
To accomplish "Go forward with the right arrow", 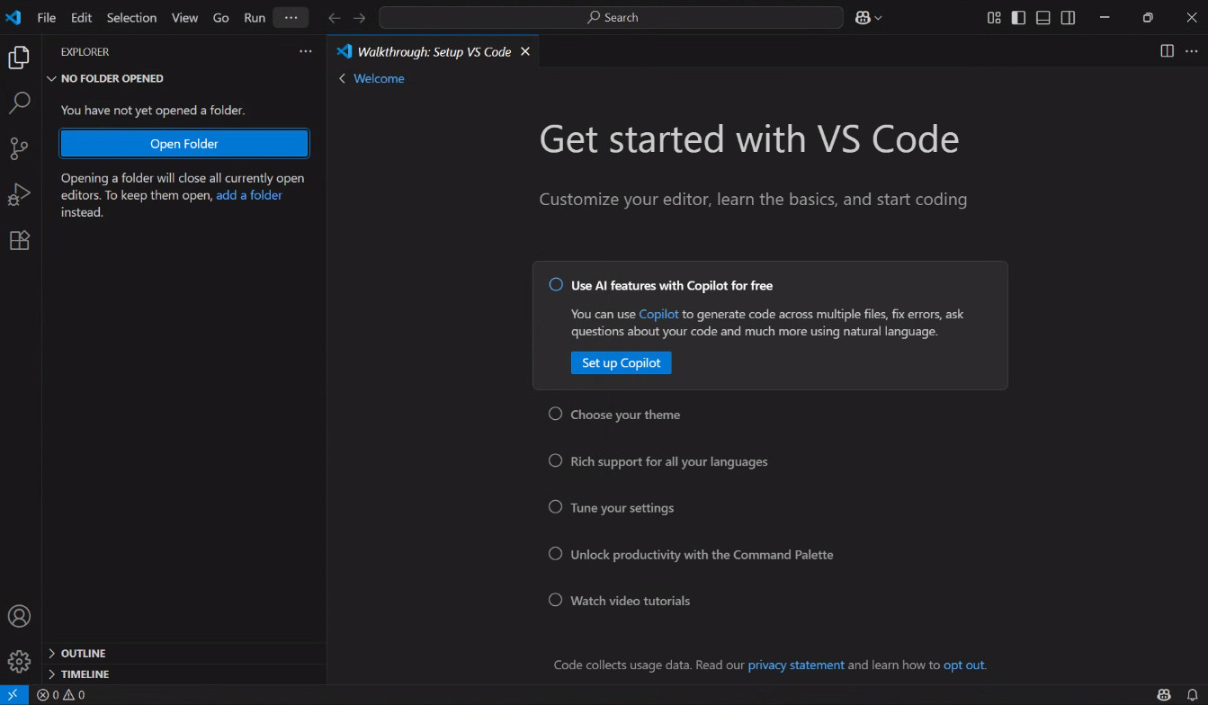I will (360, 17).
